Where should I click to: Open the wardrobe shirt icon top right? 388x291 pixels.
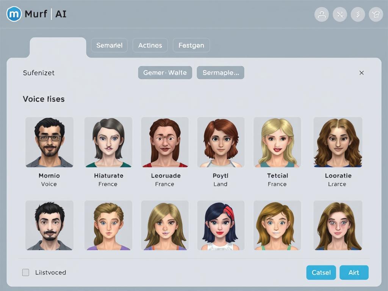(376, 14)
